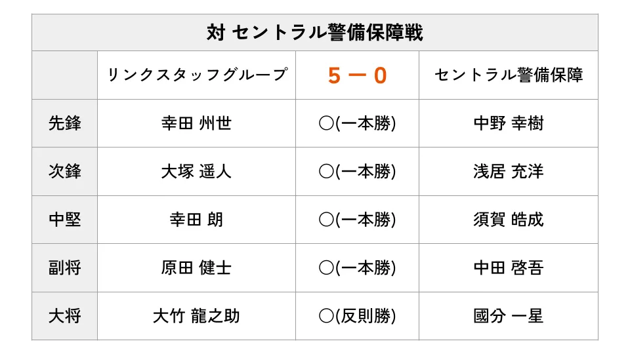
Task: Select the 中堅 position row label
Action: pyautogui.click(x=65, y=220)
